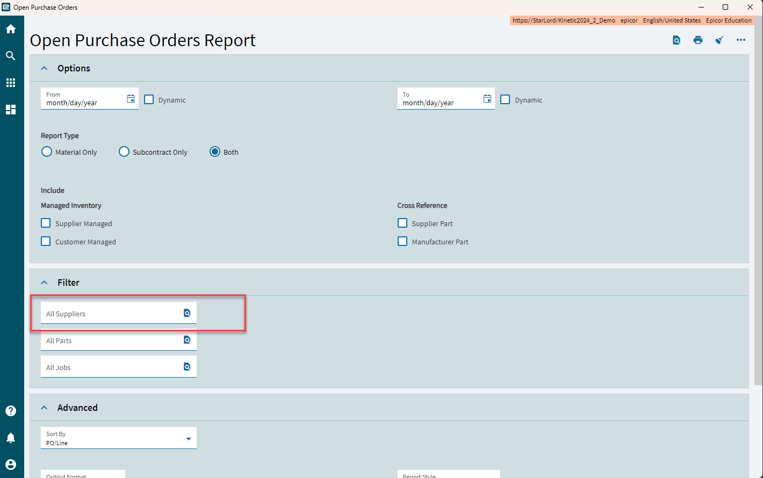Click the epicor user name text

click(629, 20)
